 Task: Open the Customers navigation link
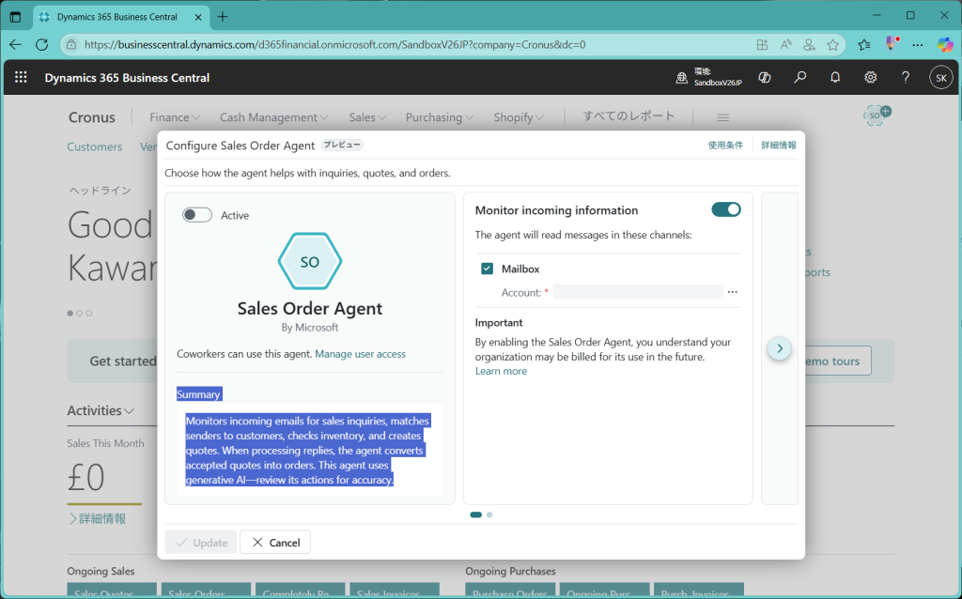(95, 146)
